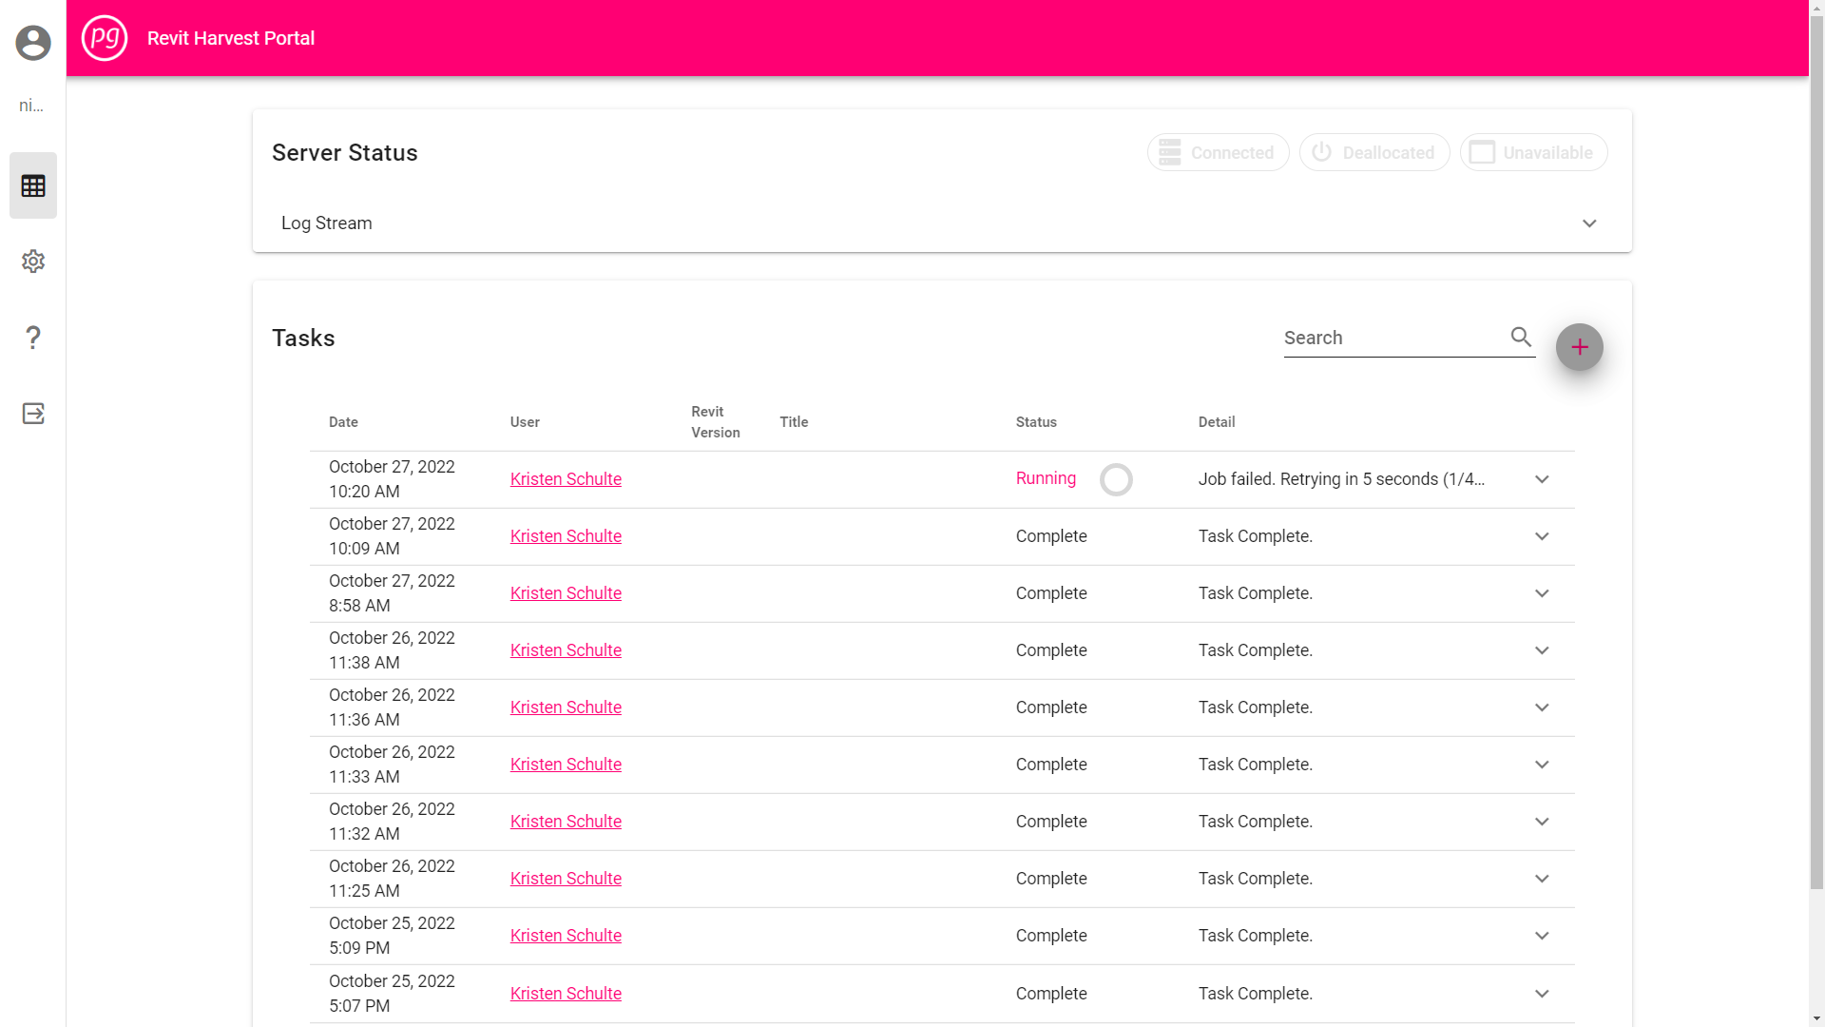Click the Deallocated server status chip
Screen dimensions: 1825x1027
coord(1374,152)
